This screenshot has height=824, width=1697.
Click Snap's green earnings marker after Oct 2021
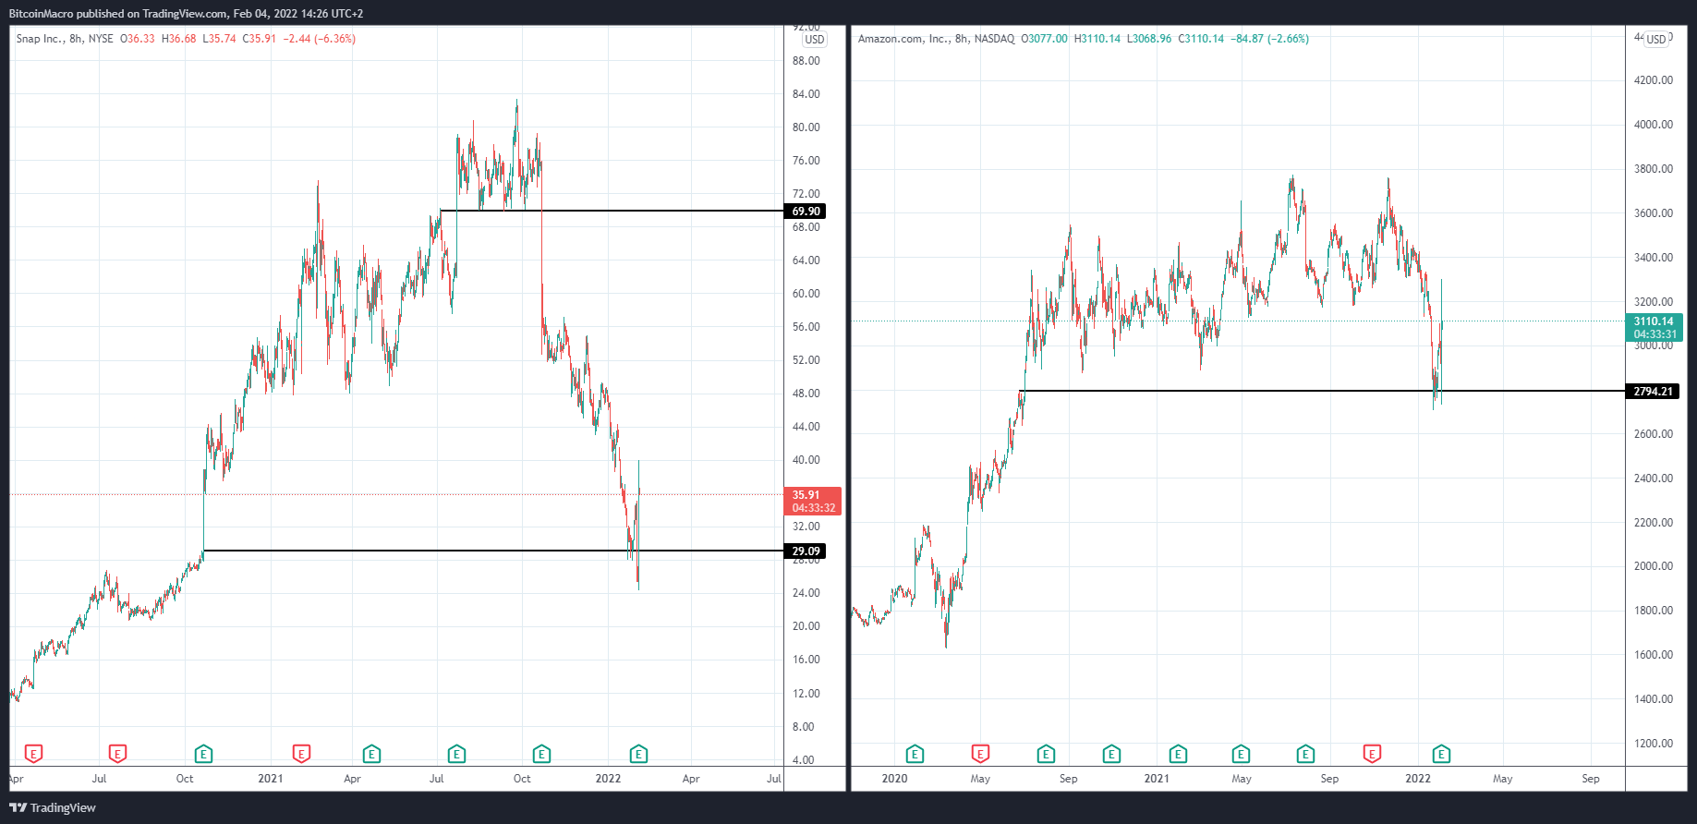coord(541,754)
